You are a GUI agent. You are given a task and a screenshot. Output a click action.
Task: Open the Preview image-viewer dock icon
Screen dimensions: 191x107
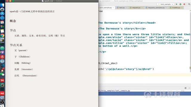[2, 40]
